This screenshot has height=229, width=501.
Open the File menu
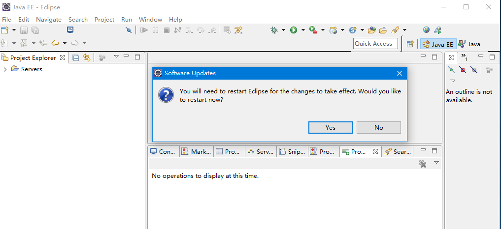(x=6, y=20)
